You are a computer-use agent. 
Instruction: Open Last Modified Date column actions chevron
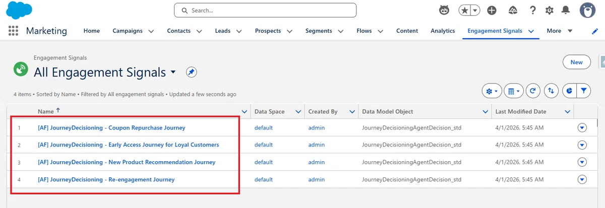[x=568, y=112]
